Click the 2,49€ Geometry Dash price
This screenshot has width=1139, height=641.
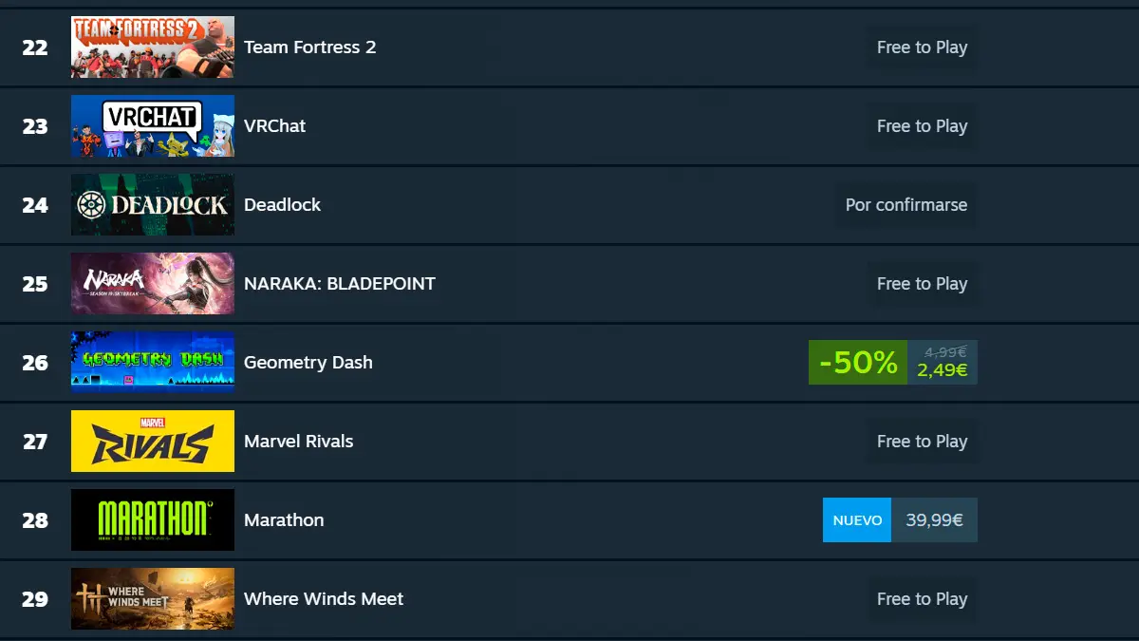tap(942, 370)
